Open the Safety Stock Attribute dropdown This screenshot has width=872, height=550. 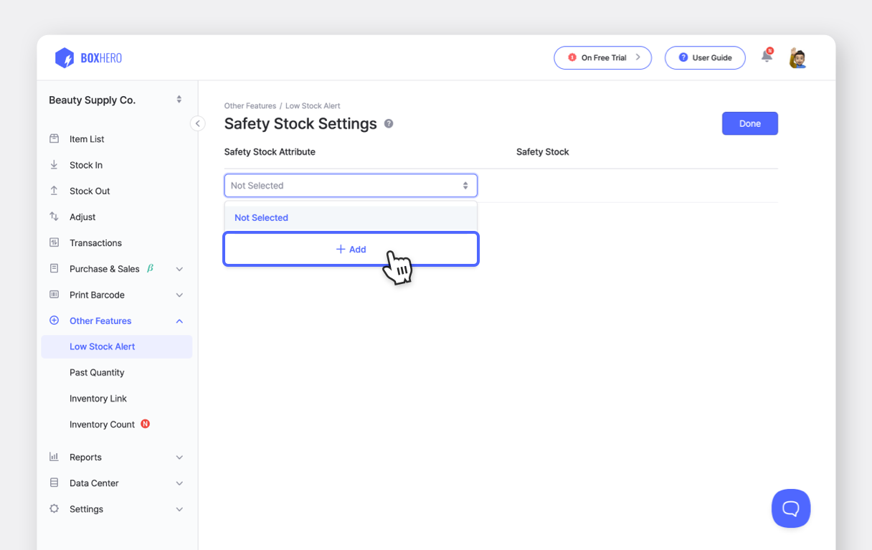coord(350,185)
